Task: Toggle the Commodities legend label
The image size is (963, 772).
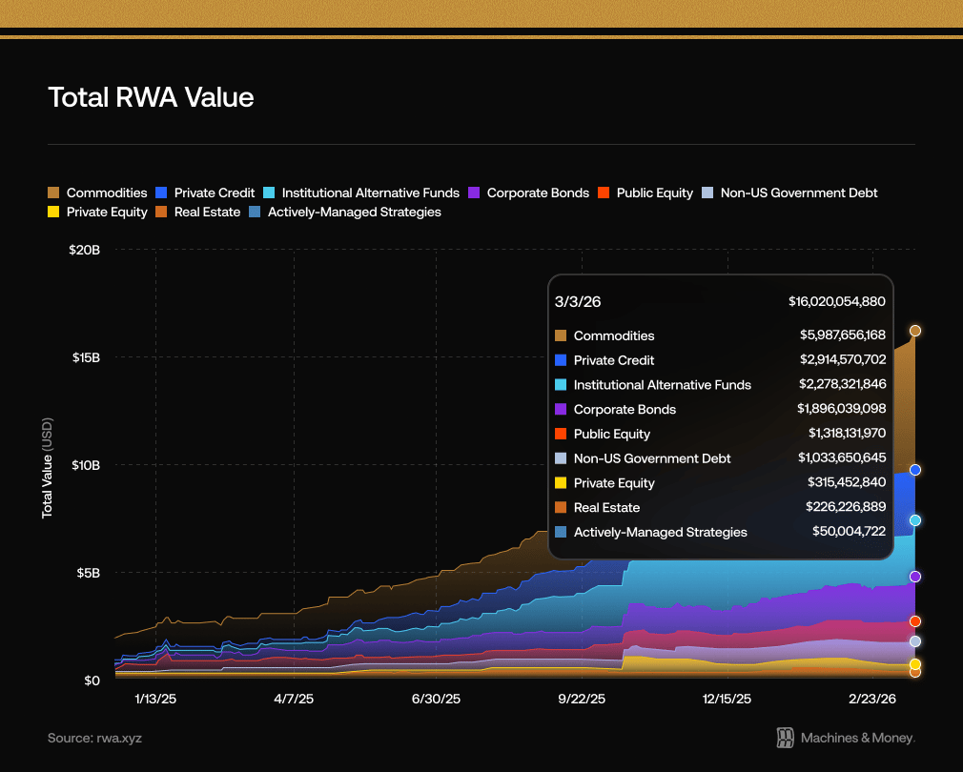Action: (x=107, y=193)
